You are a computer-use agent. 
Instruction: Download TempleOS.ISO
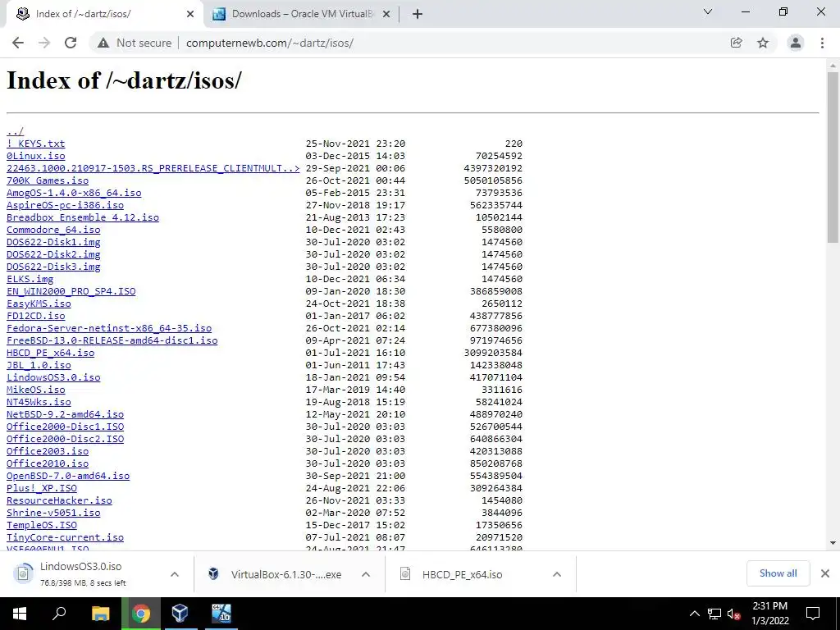(x=42, y=526)
